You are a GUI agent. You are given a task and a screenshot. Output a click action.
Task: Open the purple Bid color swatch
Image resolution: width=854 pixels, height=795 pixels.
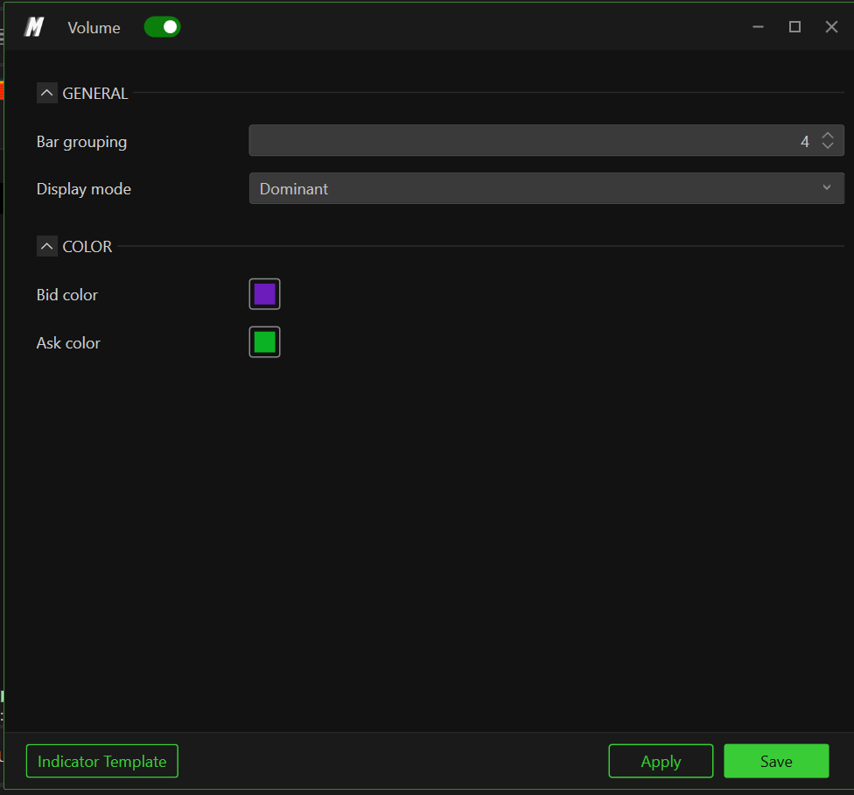pos(265,294)
